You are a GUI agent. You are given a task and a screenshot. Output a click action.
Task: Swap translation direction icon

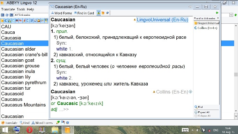pos(7,15)
